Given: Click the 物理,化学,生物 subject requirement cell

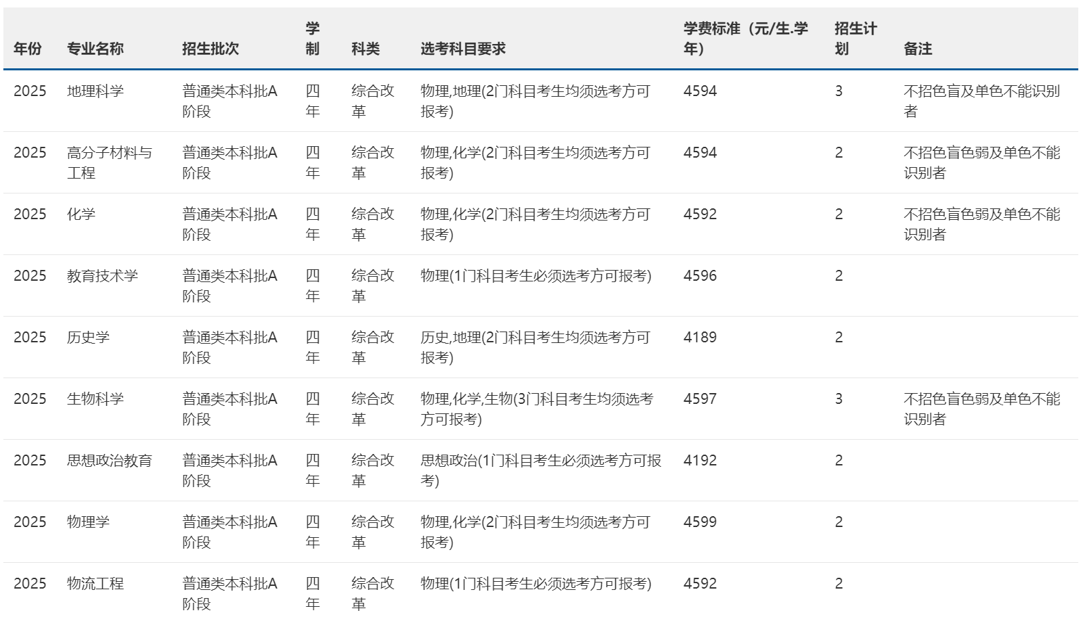Looking at the screenshot, I should click(x=536, y=409).
